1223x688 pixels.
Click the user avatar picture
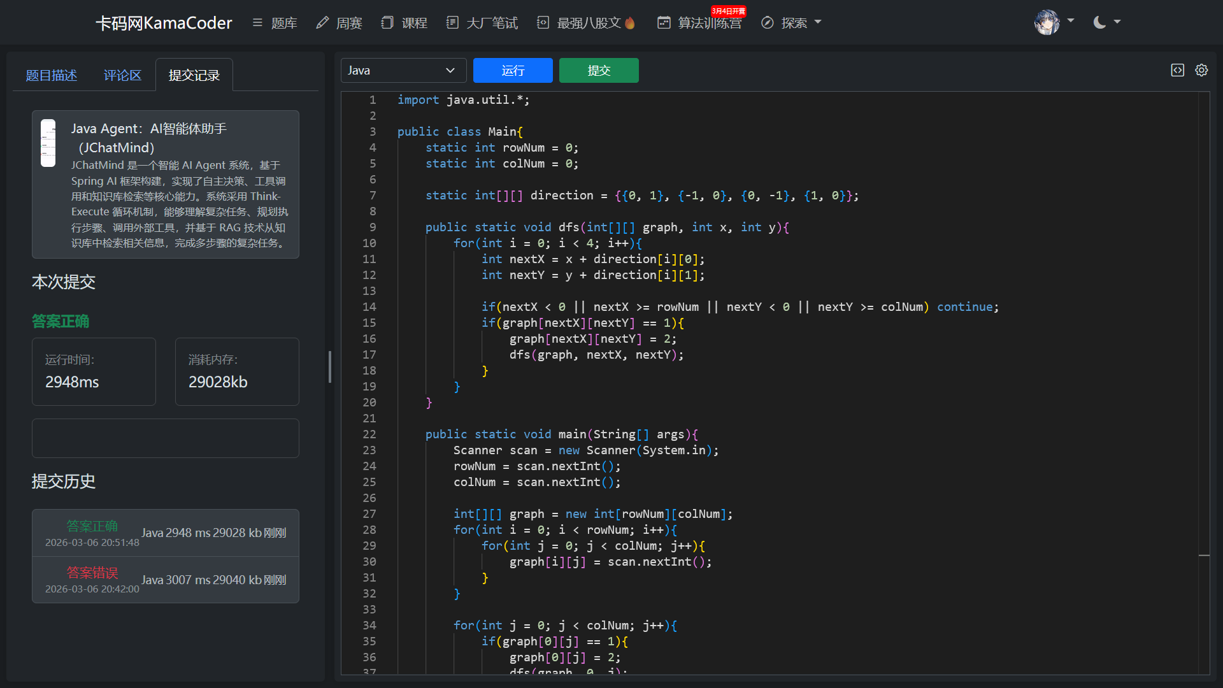coord(1047,22)
